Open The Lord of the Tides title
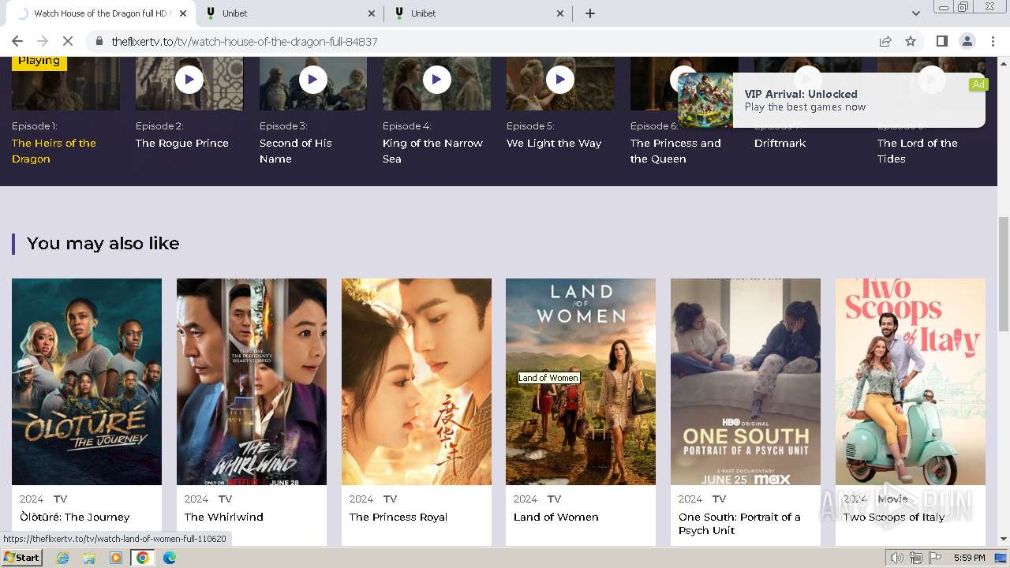The image size is (1010, 568). click(x=918, y=151)
